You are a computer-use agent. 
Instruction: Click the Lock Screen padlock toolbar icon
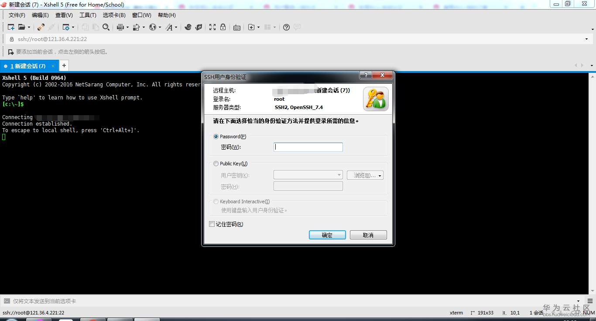(223, 27)
